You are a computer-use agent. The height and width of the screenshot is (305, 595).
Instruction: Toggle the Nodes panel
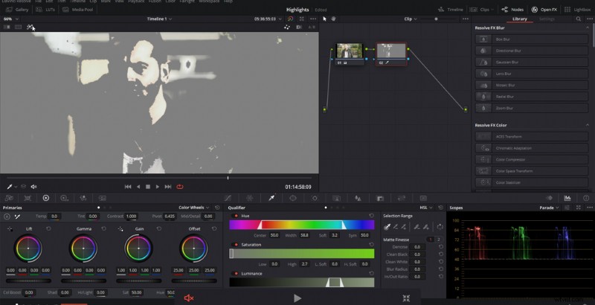pyautogui.click(x=512, y=10)
